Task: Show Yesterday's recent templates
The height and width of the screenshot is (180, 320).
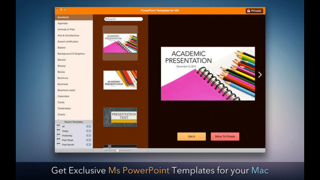Action: (x=74, y=136)
